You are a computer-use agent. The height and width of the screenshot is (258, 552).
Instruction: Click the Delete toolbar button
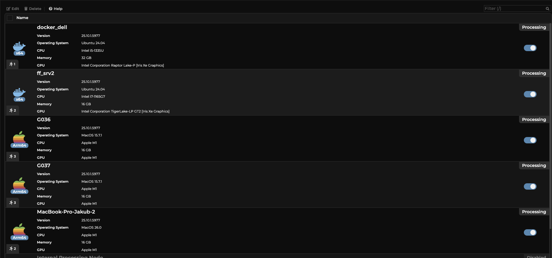click(x=33, y=9)
